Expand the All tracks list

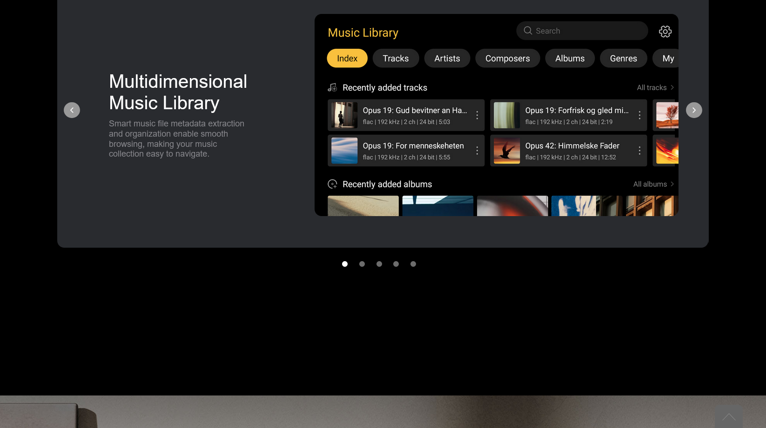pos(655,88)
